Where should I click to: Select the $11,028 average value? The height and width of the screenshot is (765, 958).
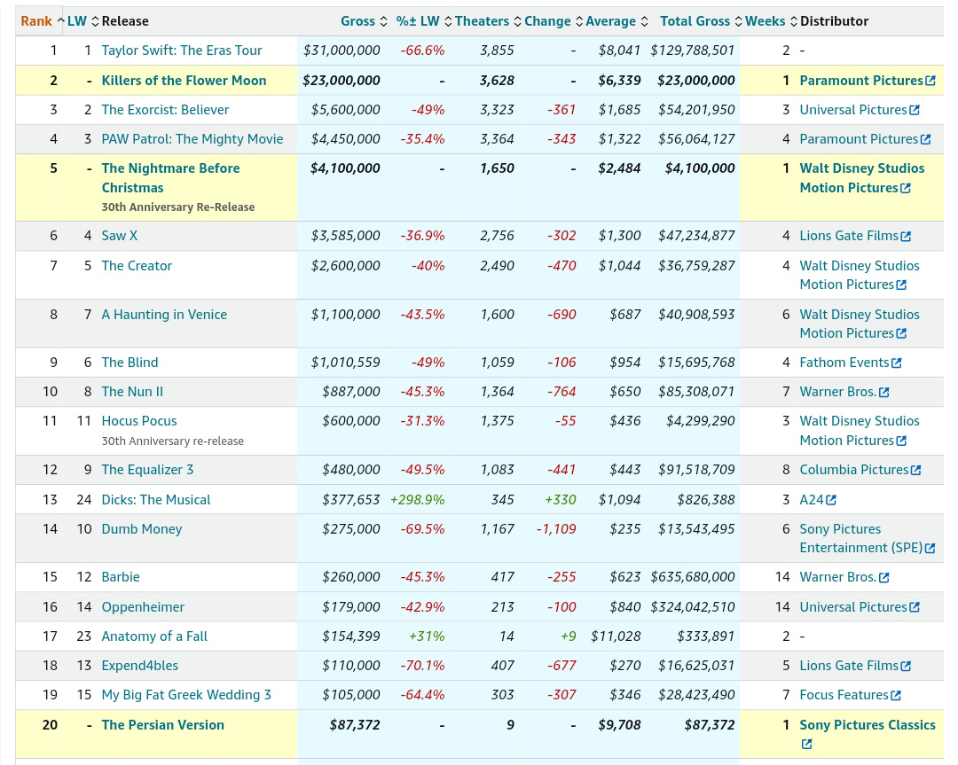(616, 636)
